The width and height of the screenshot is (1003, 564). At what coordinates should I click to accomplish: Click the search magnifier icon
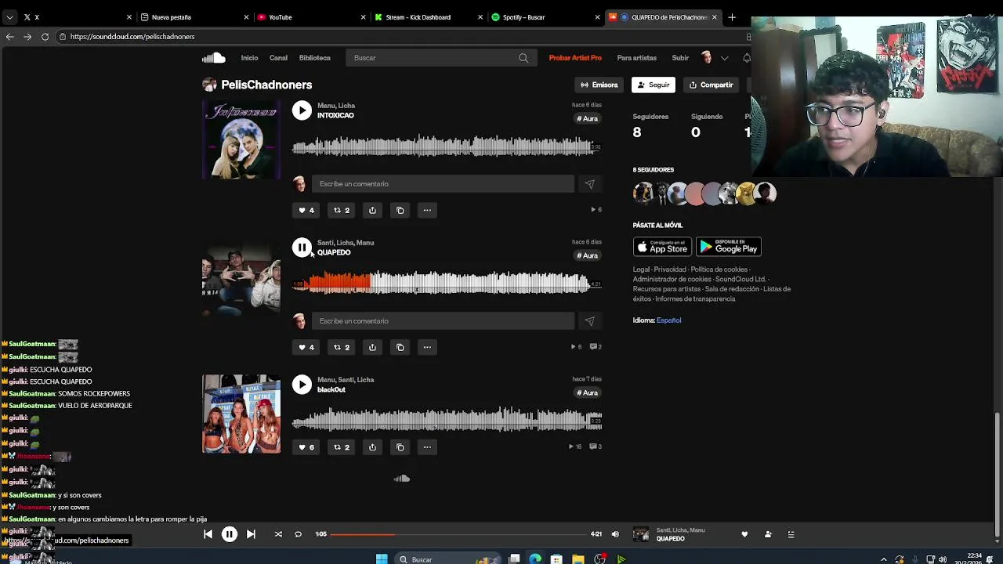523,58
